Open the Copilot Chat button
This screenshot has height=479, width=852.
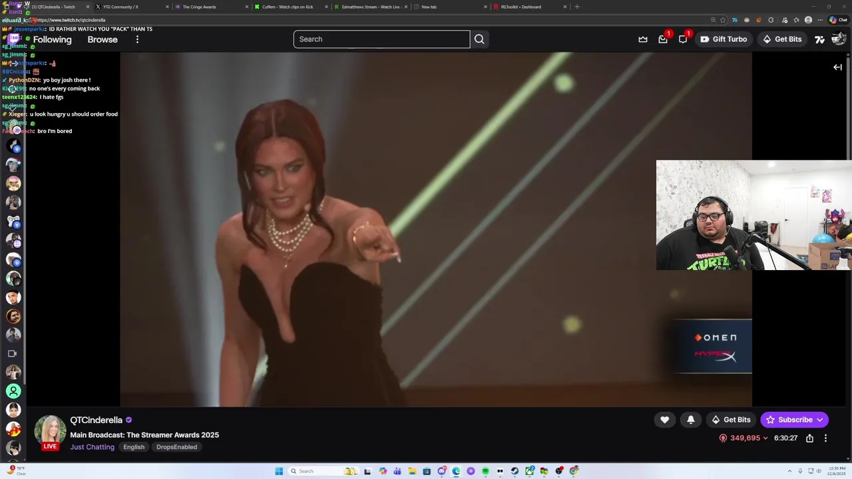(837, 20)
